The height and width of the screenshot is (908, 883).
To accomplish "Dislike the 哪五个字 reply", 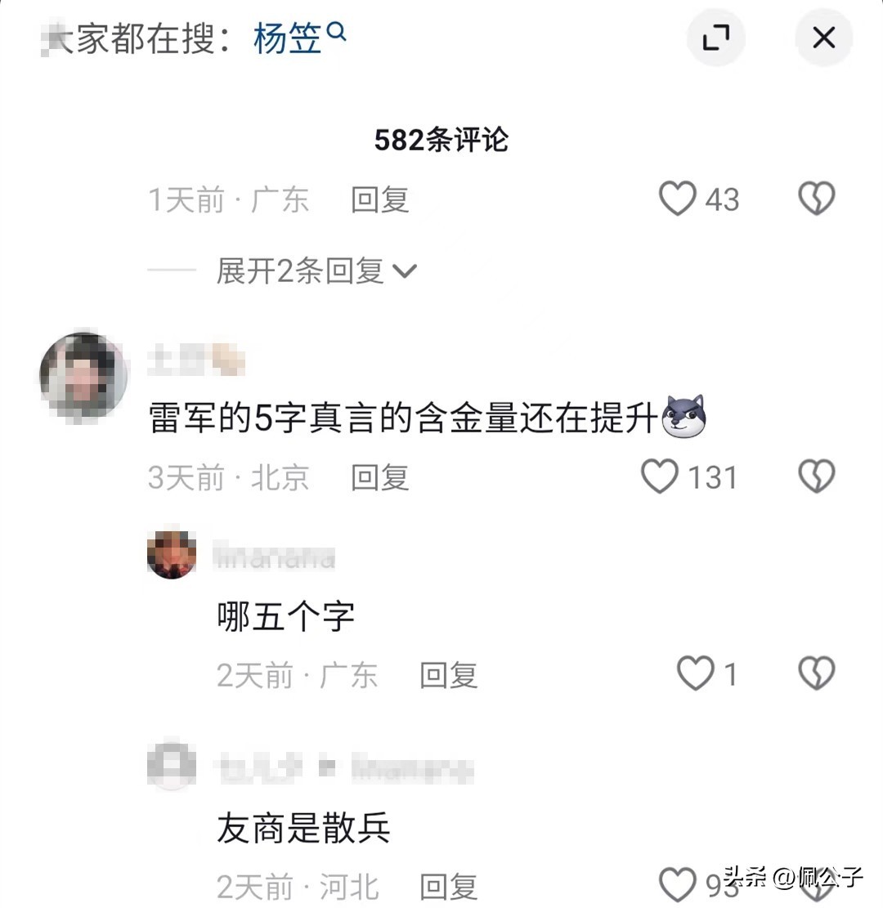I will pyautogui.click(x=816, y=675).
